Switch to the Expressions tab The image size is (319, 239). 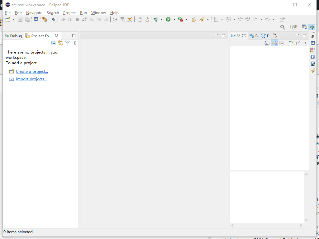tap(265, 36)
